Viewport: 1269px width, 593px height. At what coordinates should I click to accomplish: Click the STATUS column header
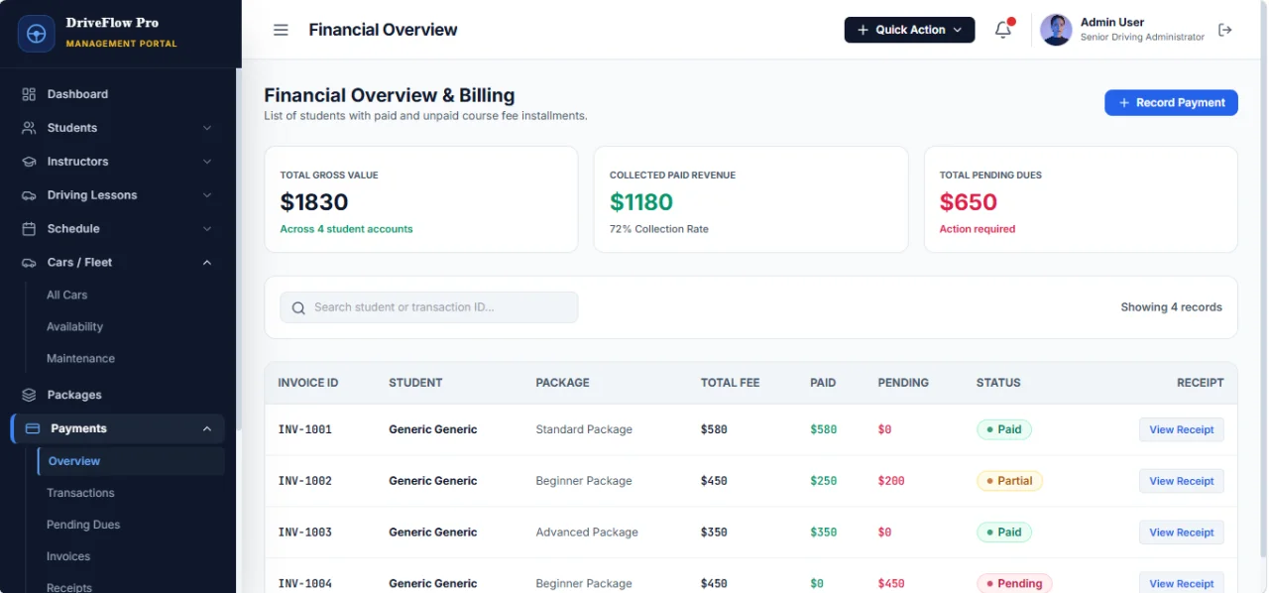tap(998, 383)
